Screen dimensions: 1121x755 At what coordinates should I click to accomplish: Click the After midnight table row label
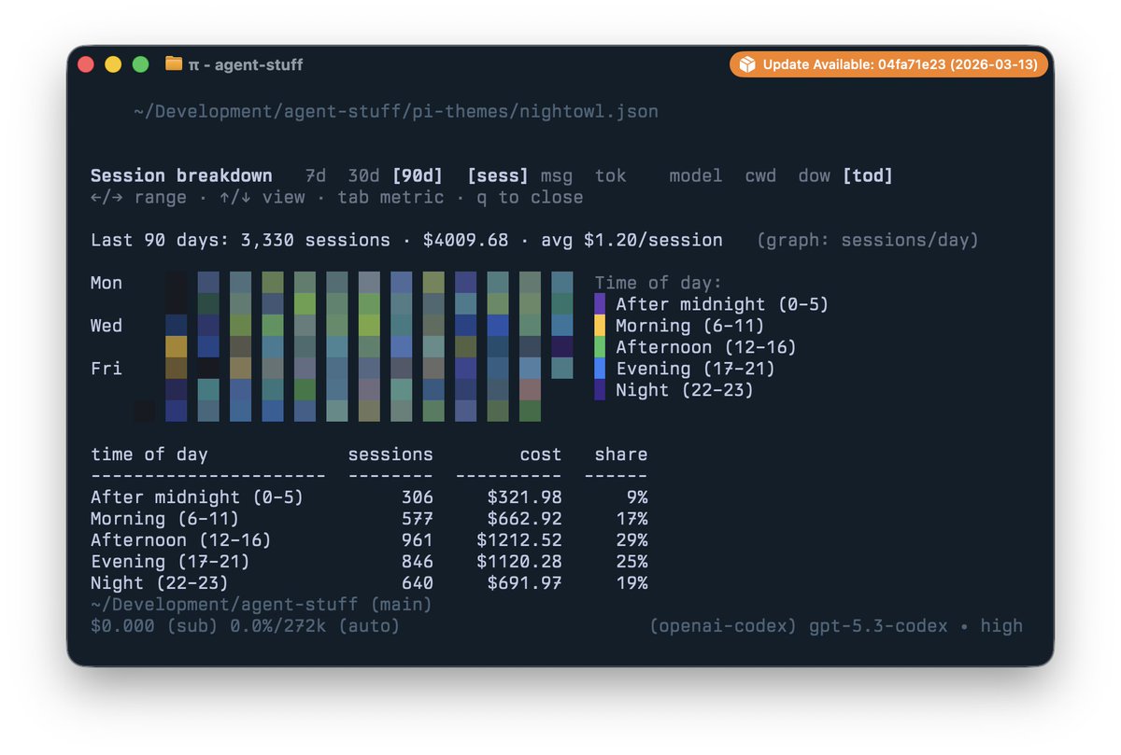pyautogui.click(x=197, y=497)
